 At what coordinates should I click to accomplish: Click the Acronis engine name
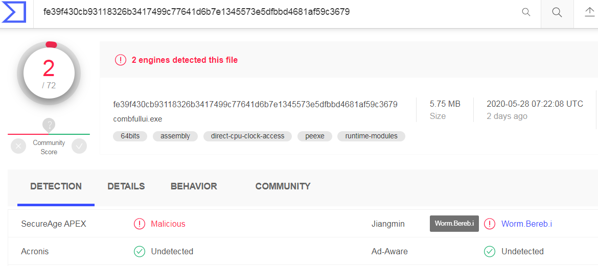coord(35,252)
